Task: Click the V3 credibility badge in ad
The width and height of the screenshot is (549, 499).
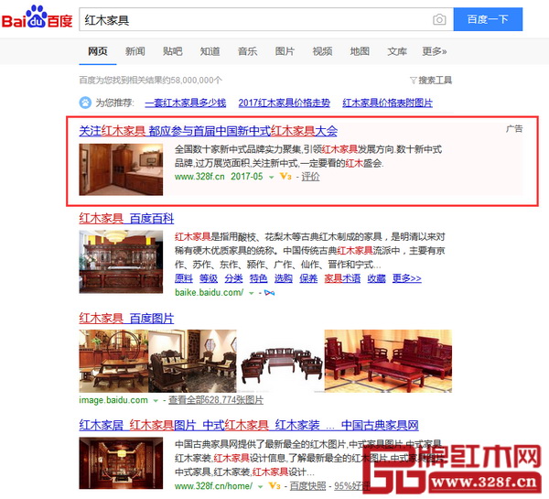Action: [x=285, y=177]
